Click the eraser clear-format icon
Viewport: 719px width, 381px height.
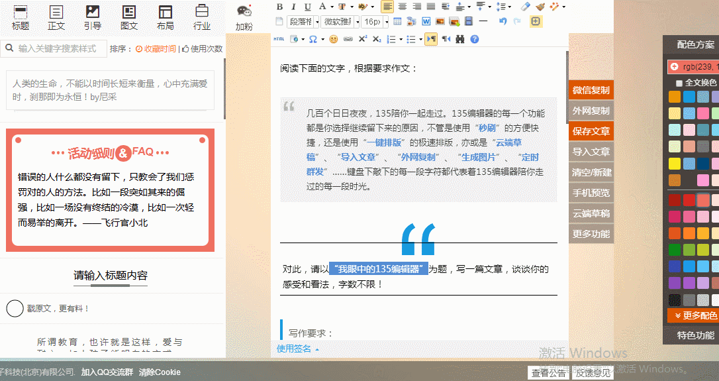pyautogui.click(x=526, y=7)
